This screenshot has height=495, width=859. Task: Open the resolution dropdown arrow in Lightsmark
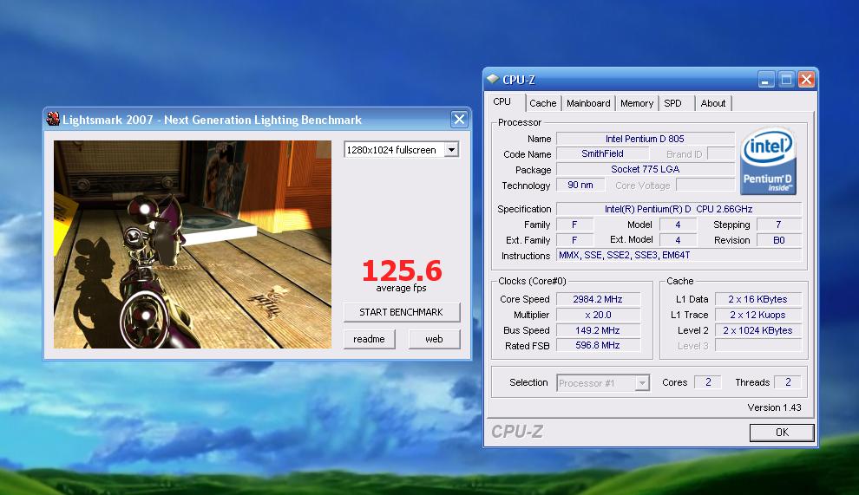[x=451, y=149]
